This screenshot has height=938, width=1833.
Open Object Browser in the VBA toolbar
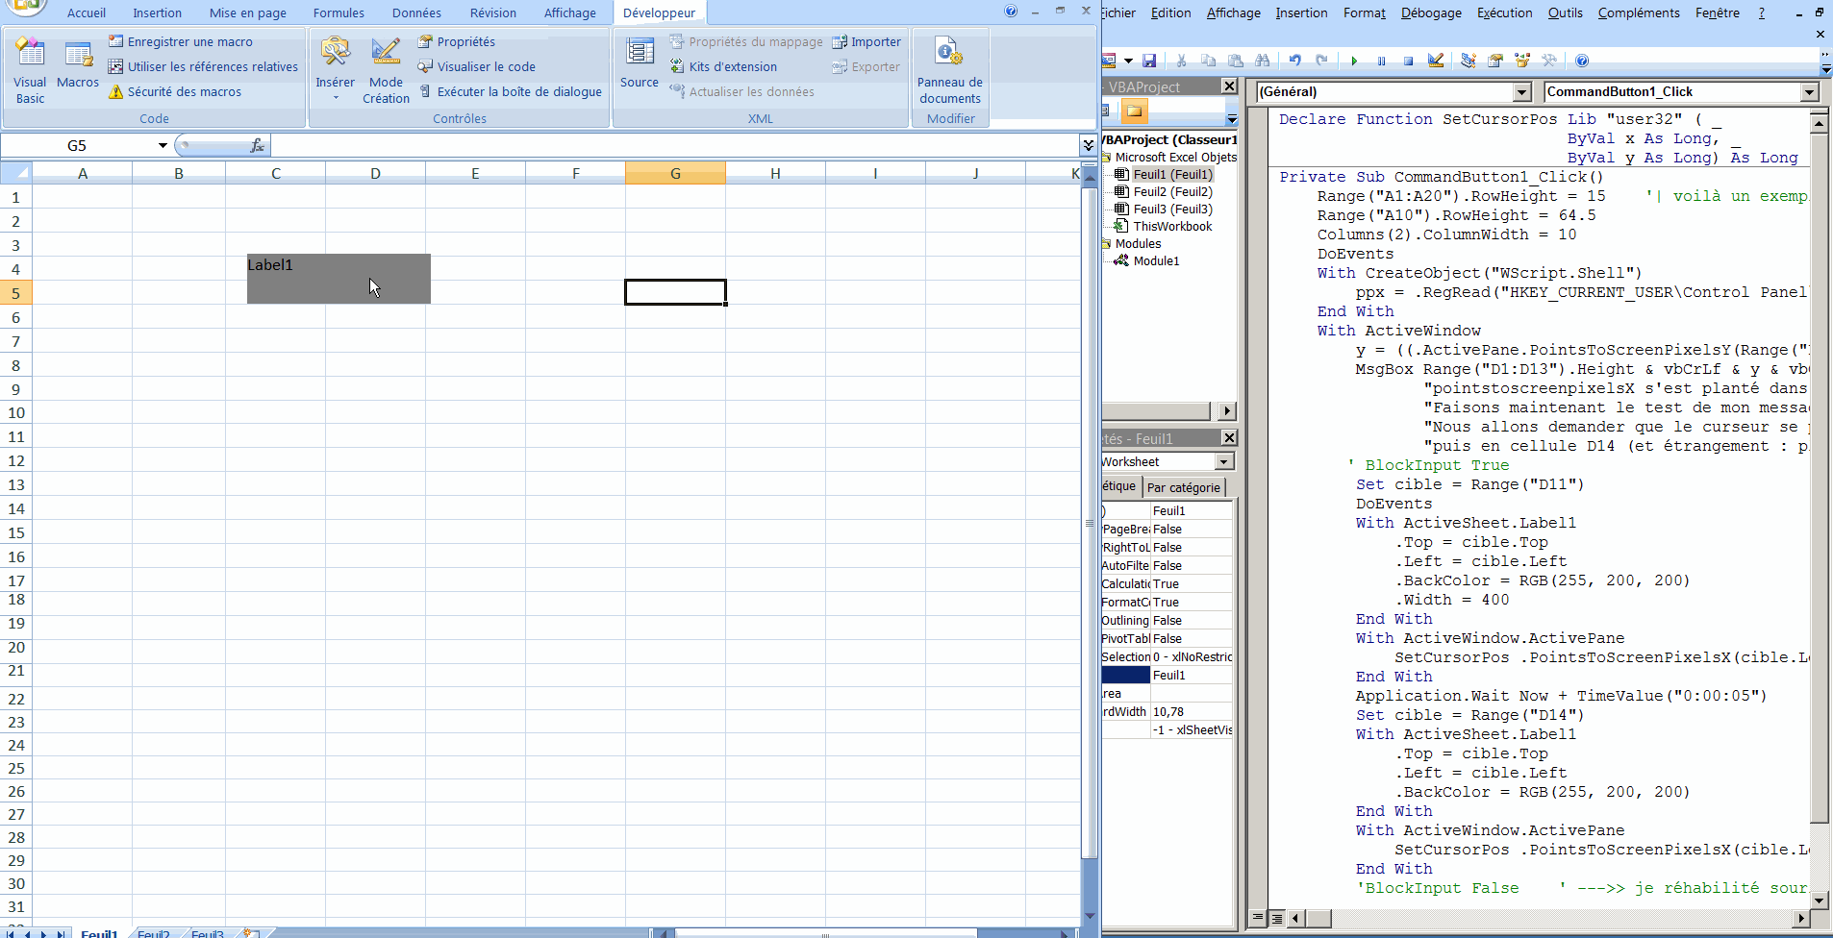click(1522, 61)
